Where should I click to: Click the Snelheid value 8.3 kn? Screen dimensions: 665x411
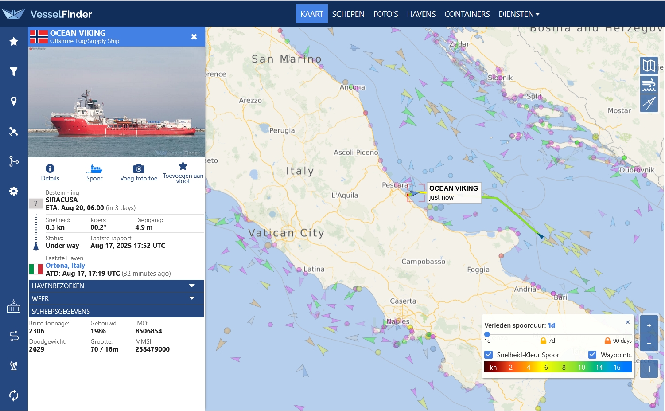(55, 227)
